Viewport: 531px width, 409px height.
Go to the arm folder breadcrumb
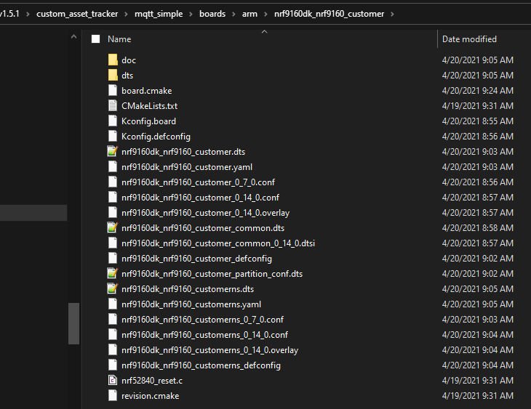(249, 14)
